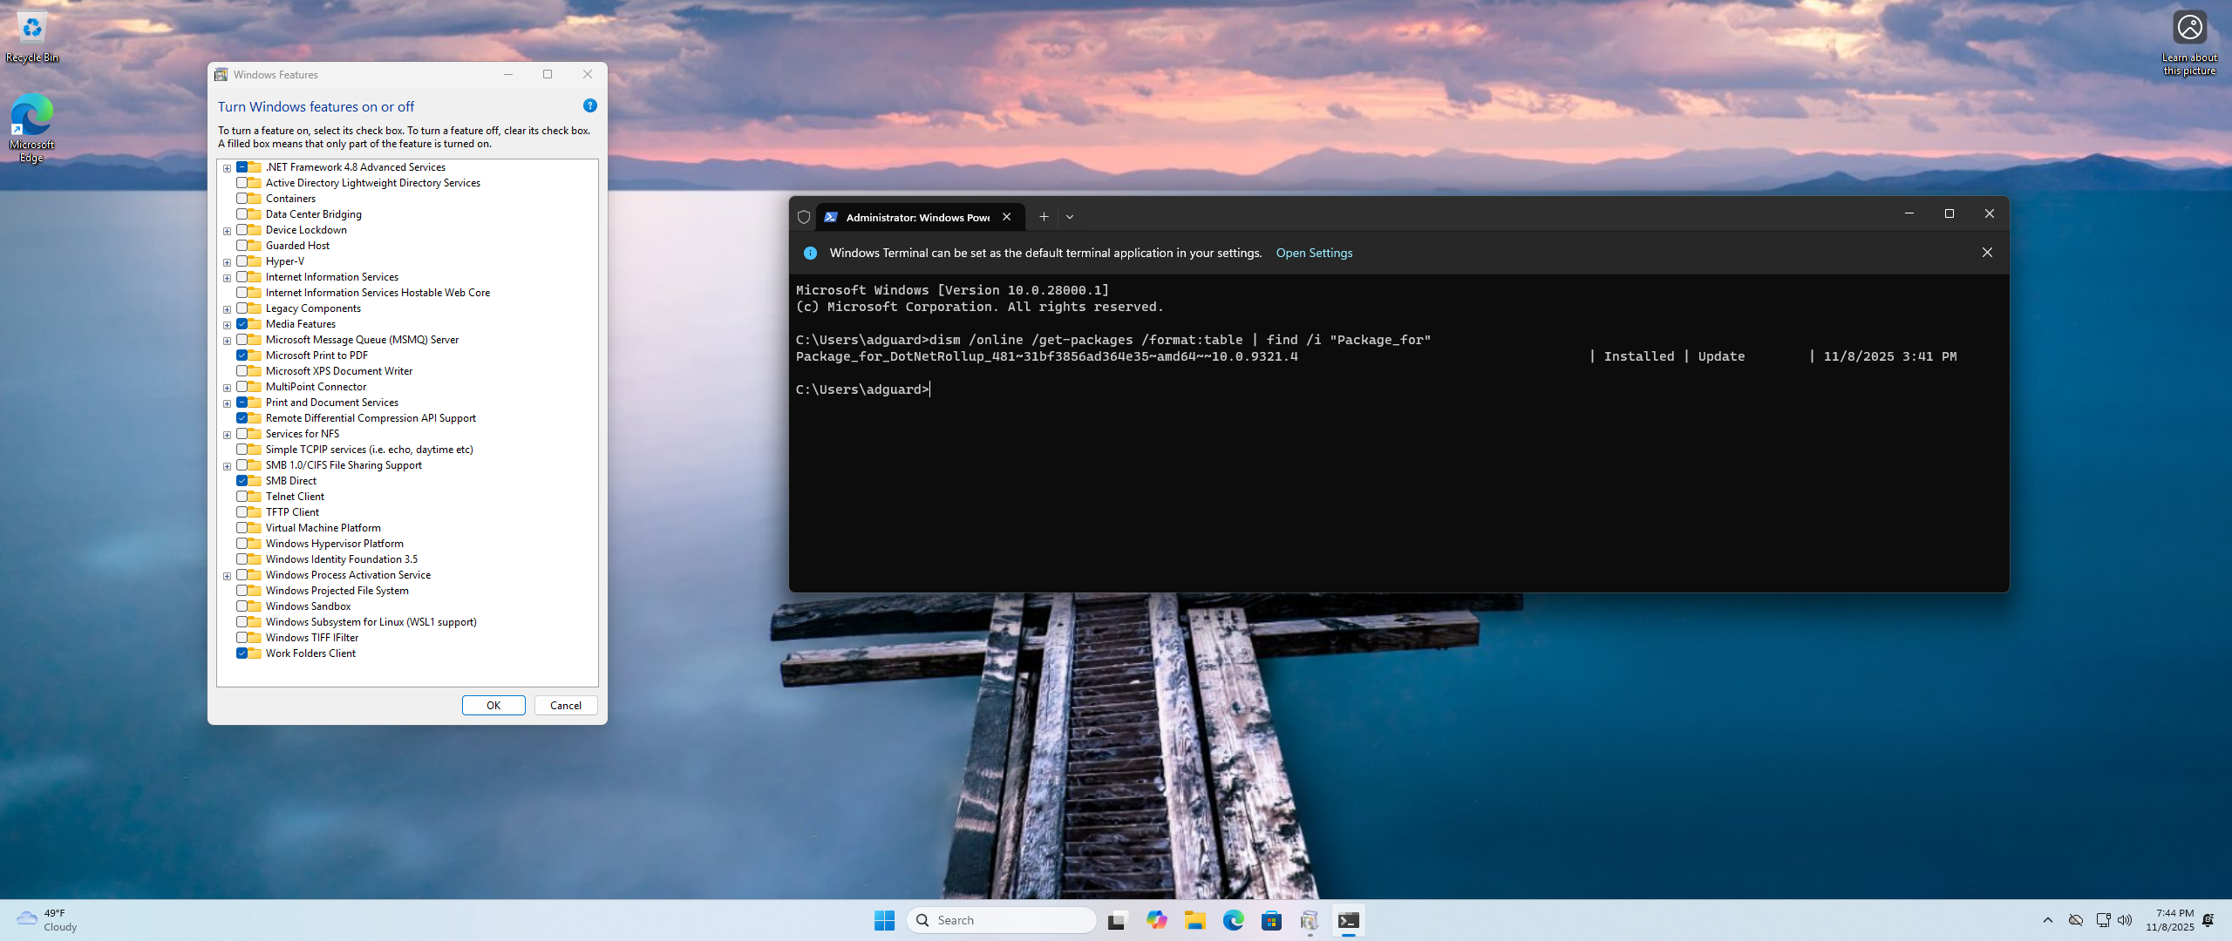Open Microsoft Store from taskbar

[x=1271, y=920]
